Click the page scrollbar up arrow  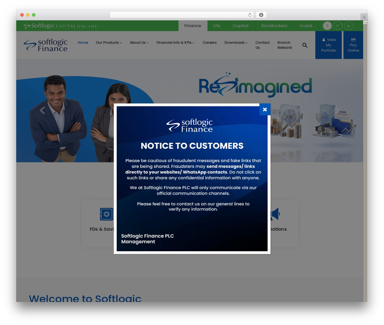click(365, 22)
